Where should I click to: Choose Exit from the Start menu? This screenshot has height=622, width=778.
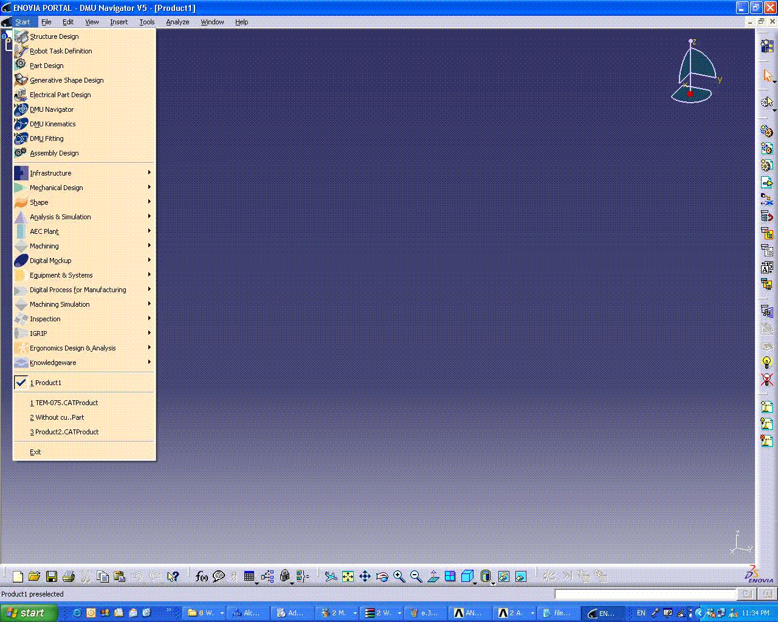click(84, 452)
